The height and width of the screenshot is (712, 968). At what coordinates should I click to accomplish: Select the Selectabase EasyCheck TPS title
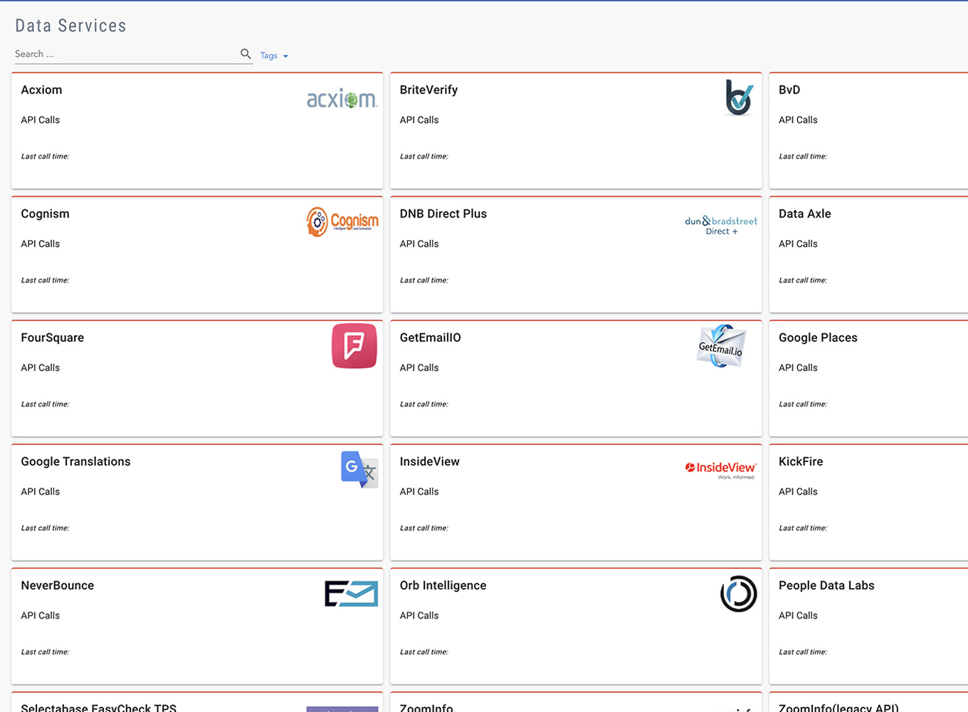click(x=99, y=708)
